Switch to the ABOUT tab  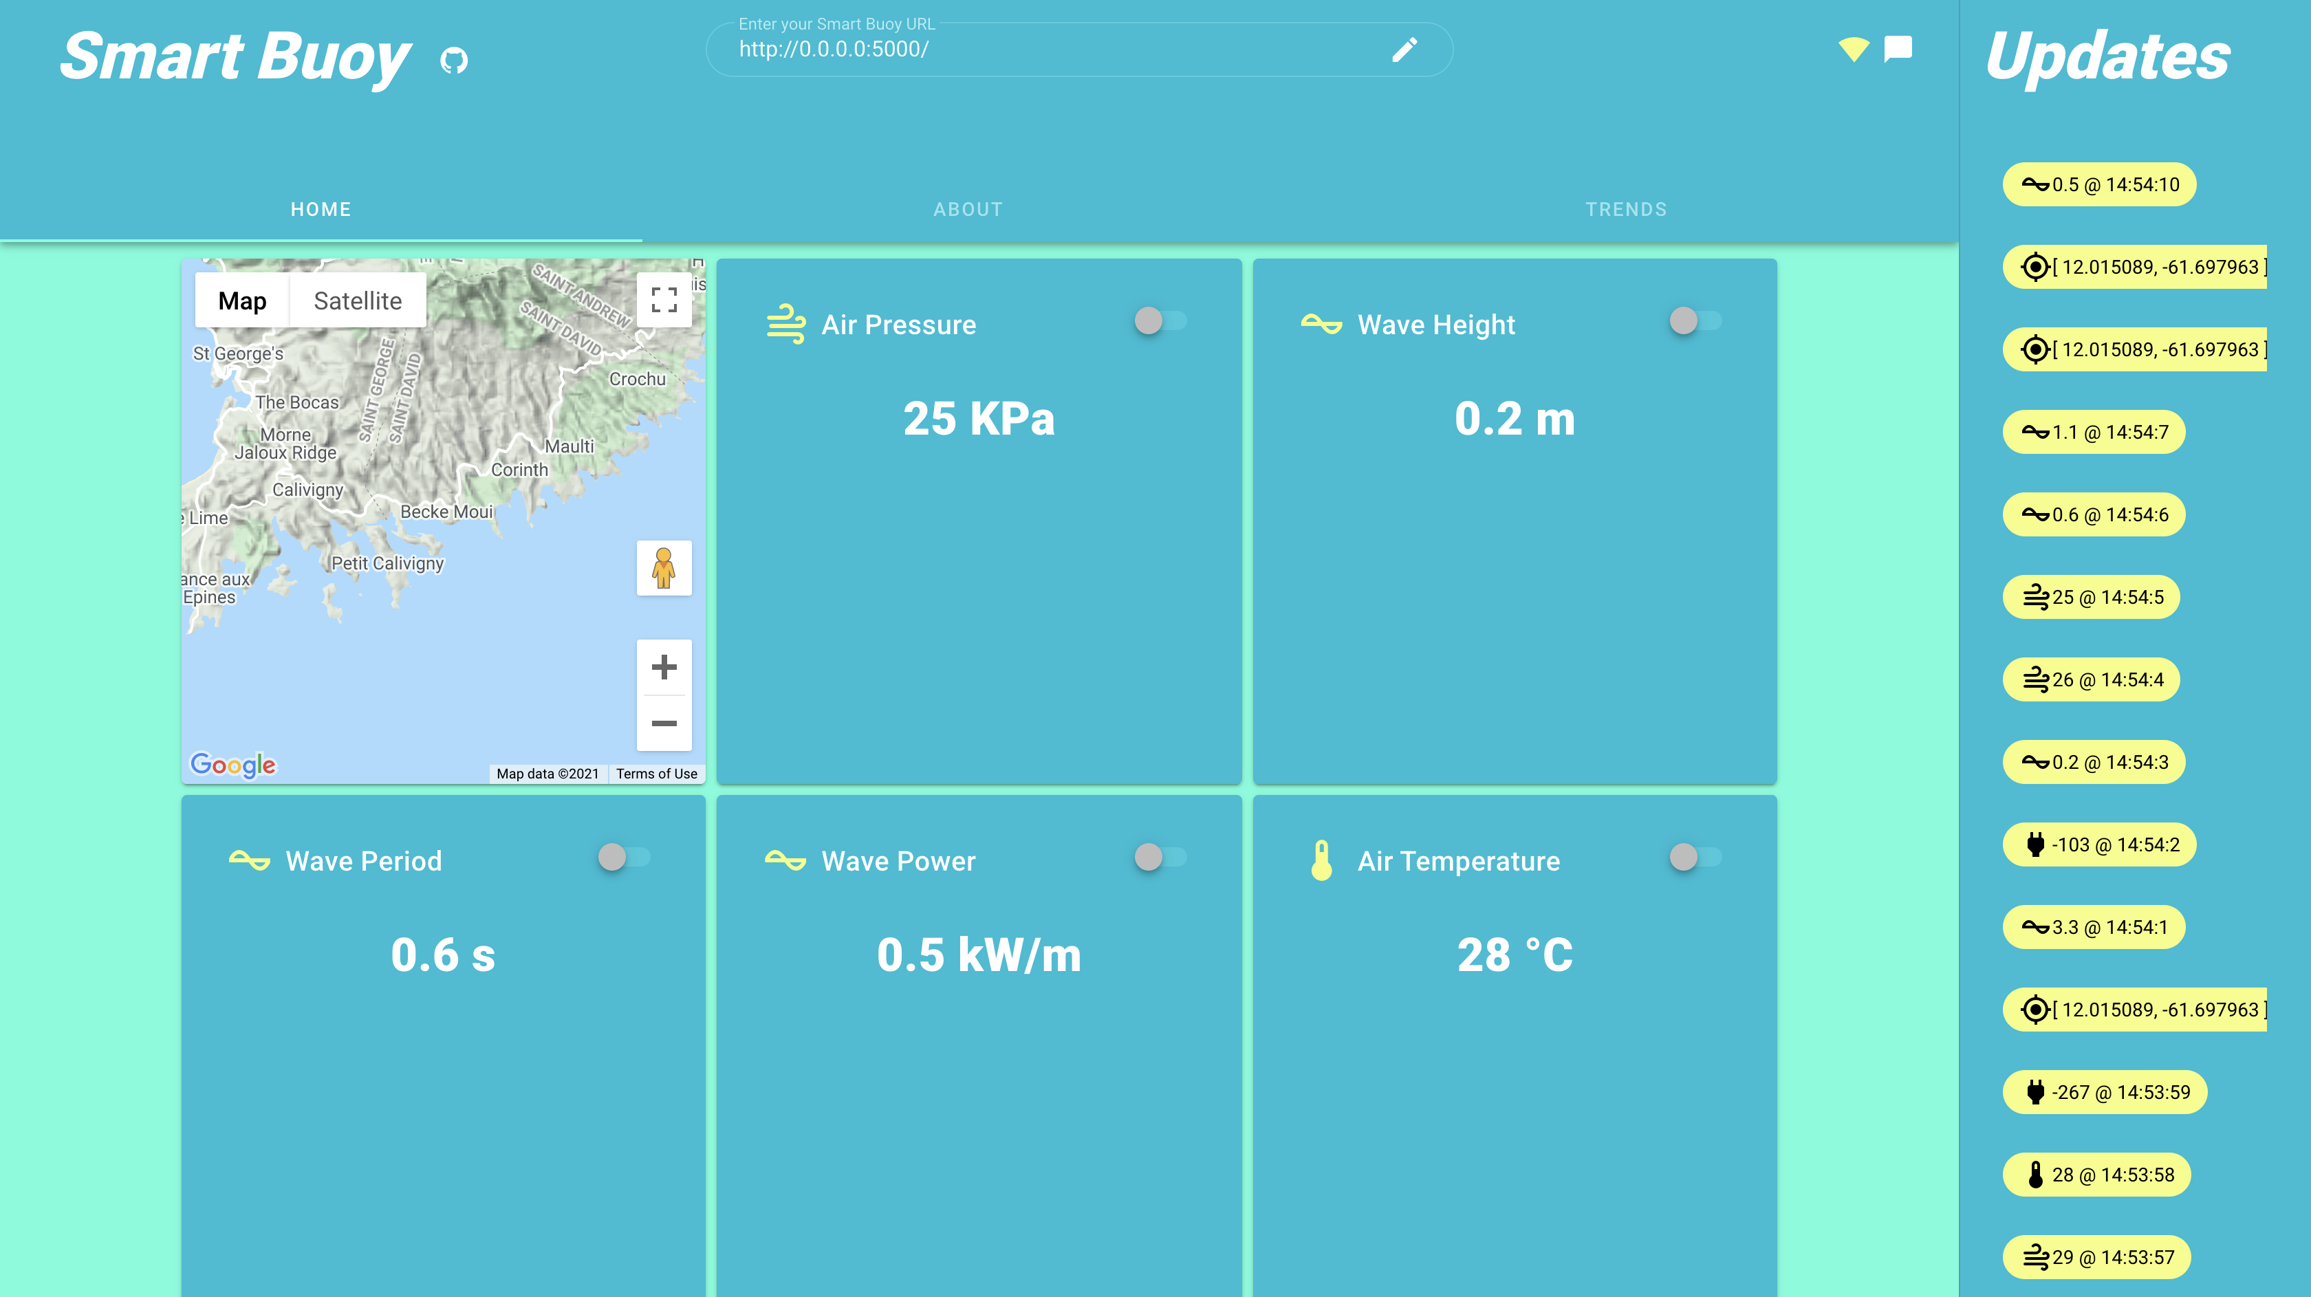coord(968,209)
